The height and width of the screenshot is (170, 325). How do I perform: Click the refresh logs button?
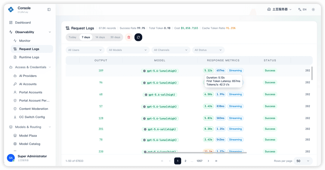pyautogui.click(x=138, y=37)
